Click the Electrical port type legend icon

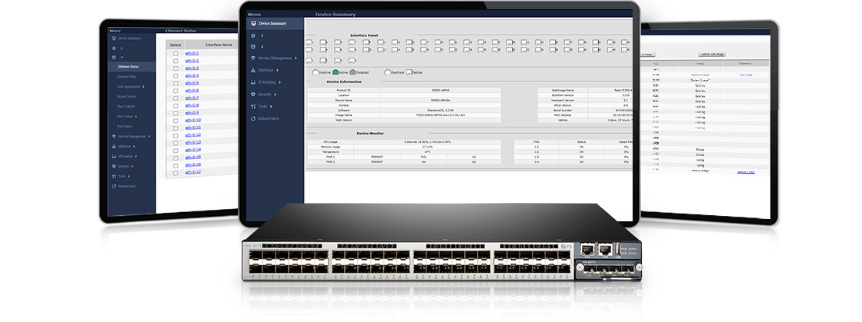point(387,72)
